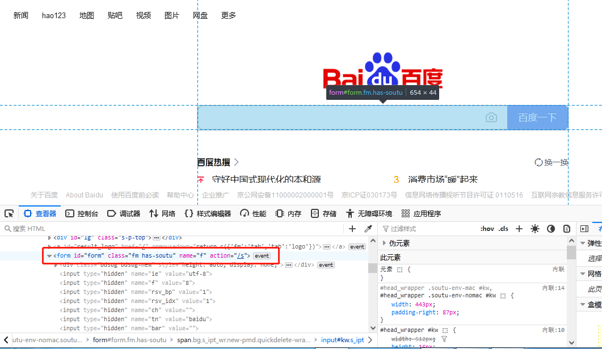The height and width of the screenshot is (349, 602).
Task: Open the 存储 storage tab
Action: (x=323, y=213)
